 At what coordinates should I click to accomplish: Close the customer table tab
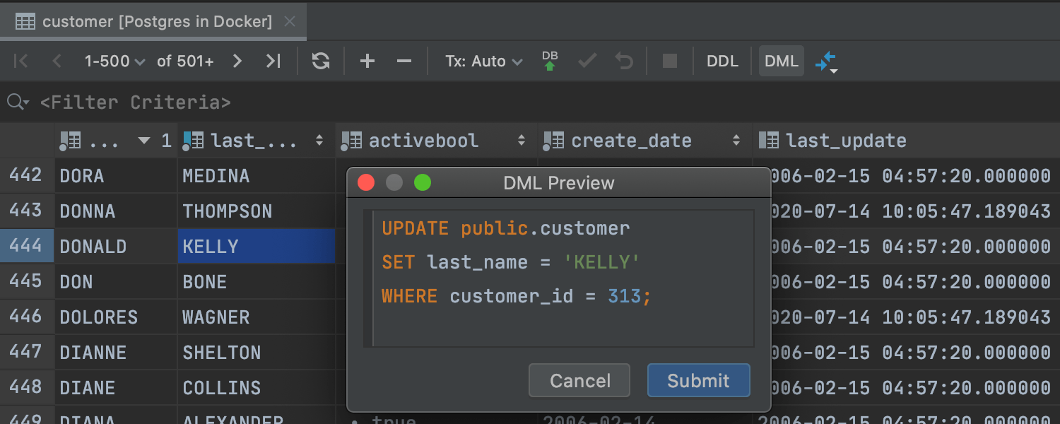tap(290, 21)
